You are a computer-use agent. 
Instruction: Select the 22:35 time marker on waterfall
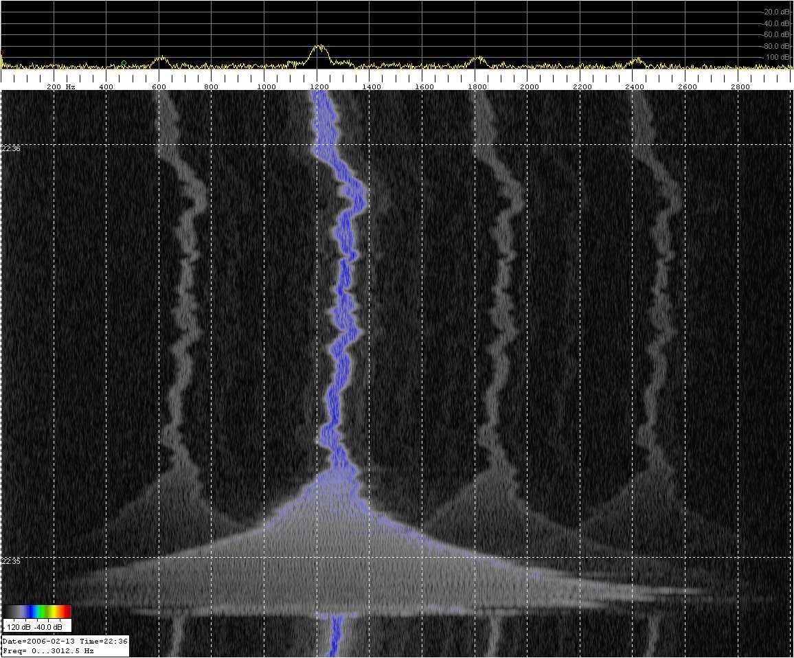pyautogui.click(x=11, y=561)
